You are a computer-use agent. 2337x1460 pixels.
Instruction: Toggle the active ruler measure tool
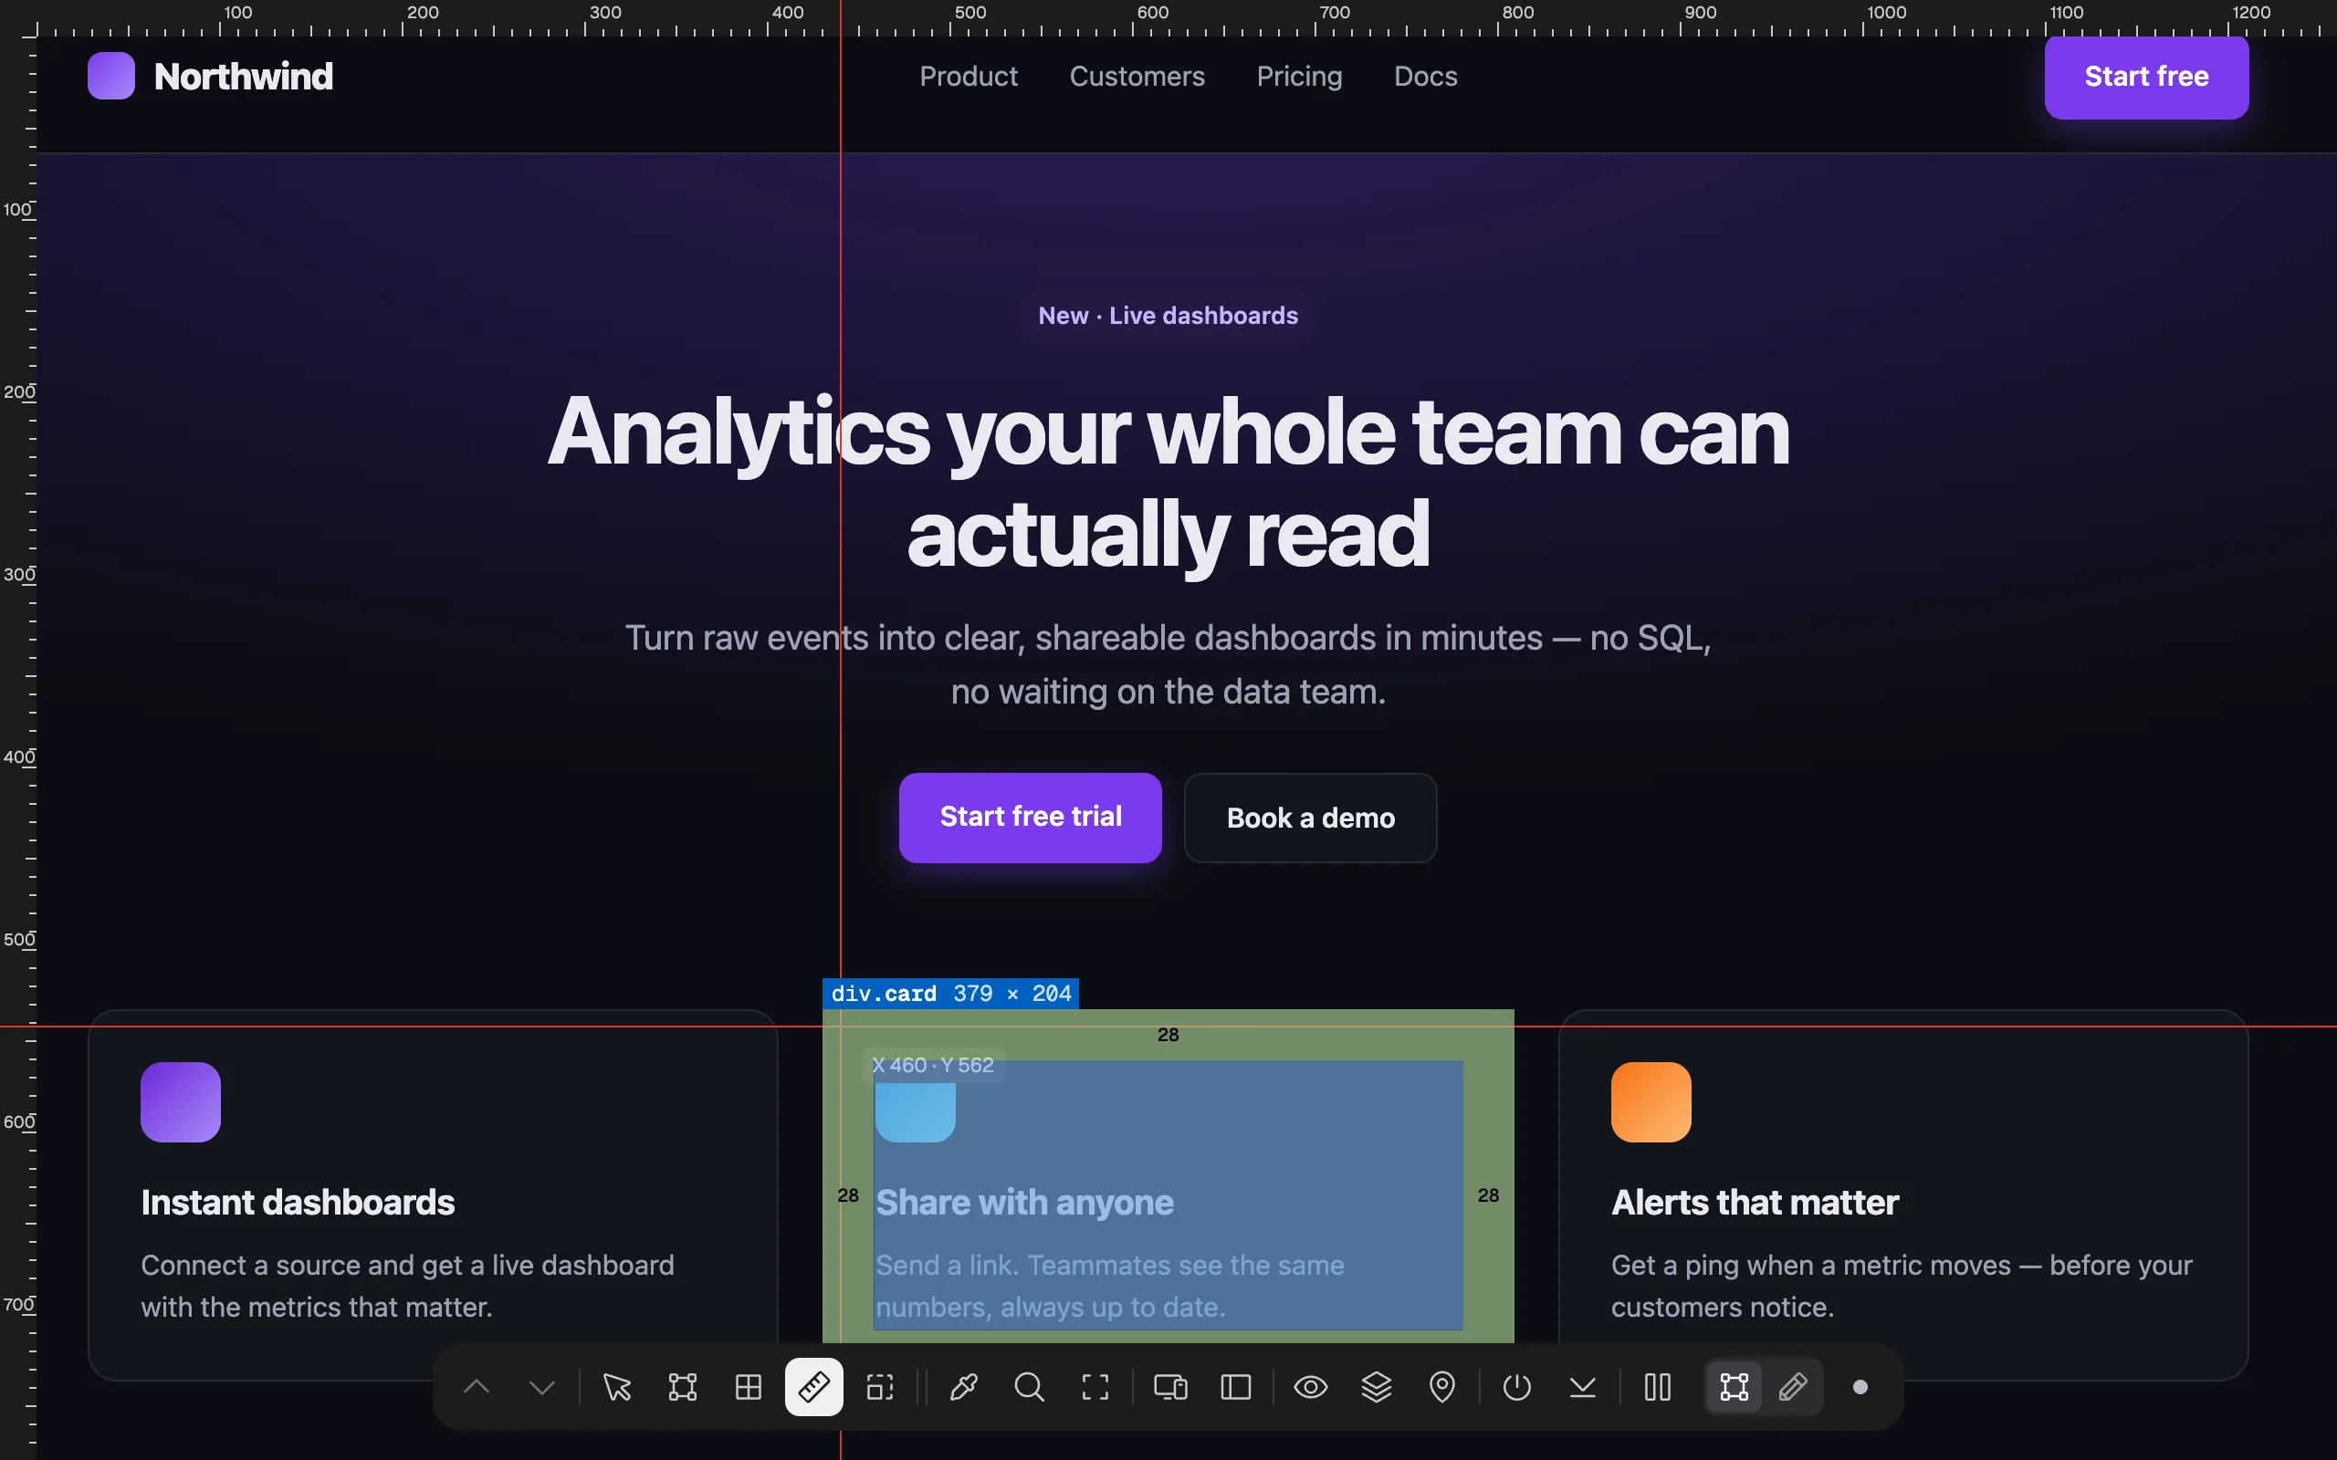[x=814, y=1388]
